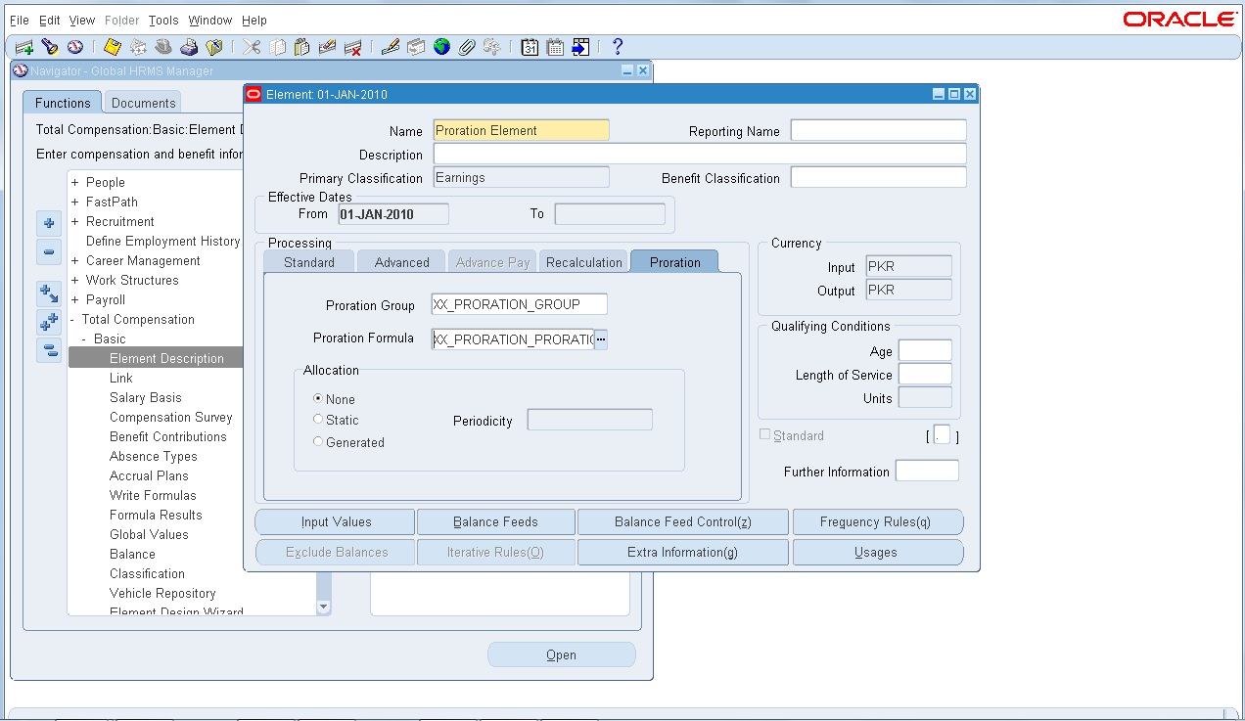Expand the Payroll node in navigator
1245x721 pixels.
[74, 299]
